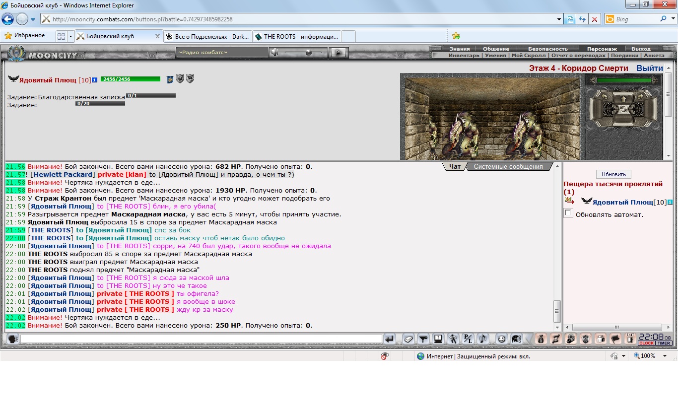Send chat message with the enter-arrow button

390,339
